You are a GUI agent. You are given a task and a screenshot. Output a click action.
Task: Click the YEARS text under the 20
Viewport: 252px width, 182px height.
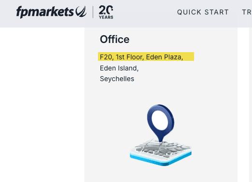106,17
